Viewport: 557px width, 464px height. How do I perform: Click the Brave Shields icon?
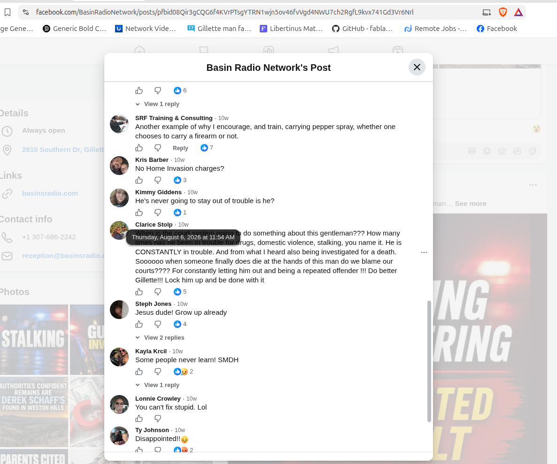[503, 12]
